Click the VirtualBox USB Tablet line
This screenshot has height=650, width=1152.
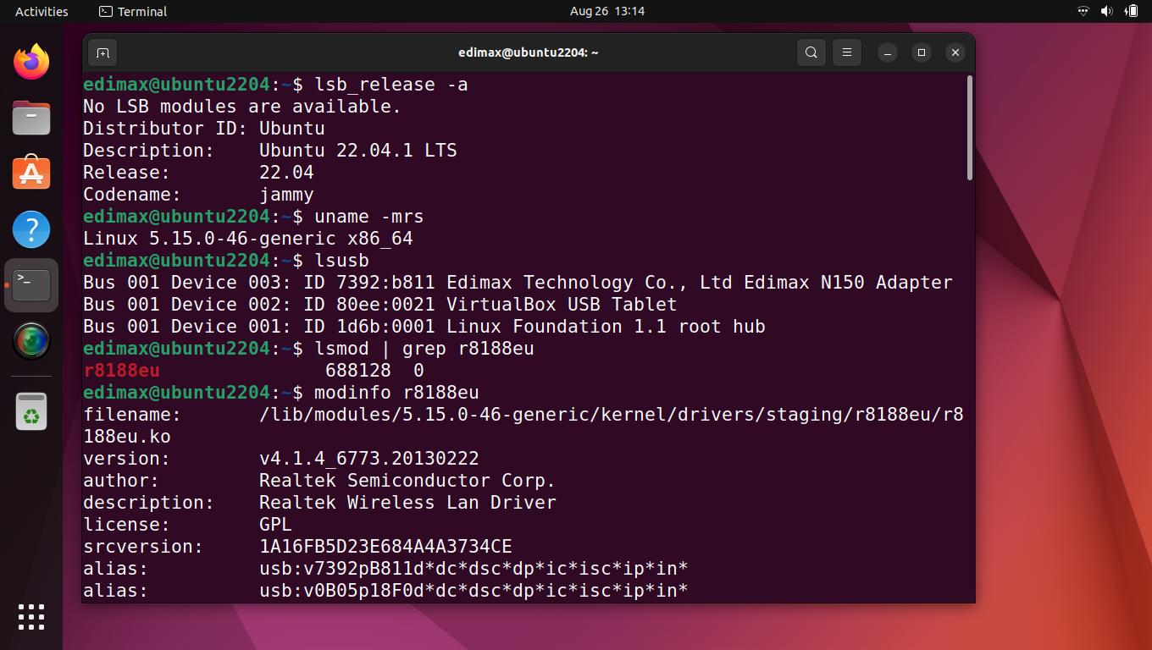pos(380,305)
